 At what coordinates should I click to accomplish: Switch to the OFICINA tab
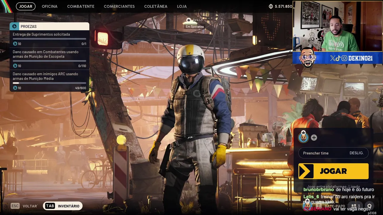point(50,6)
